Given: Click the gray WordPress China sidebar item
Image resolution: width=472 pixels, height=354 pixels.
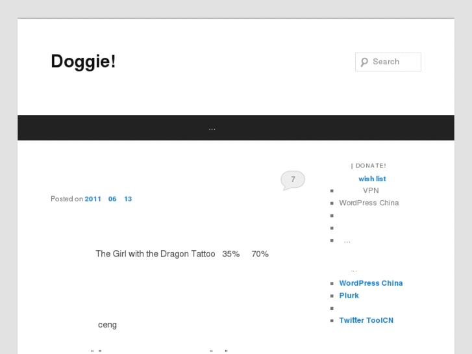Looking at the screenshot, I should click(x=369, y=203).
